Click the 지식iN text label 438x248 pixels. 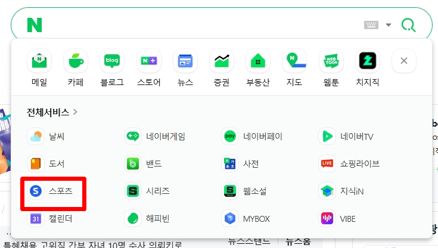pyautogui.click(x=352, y=191)
